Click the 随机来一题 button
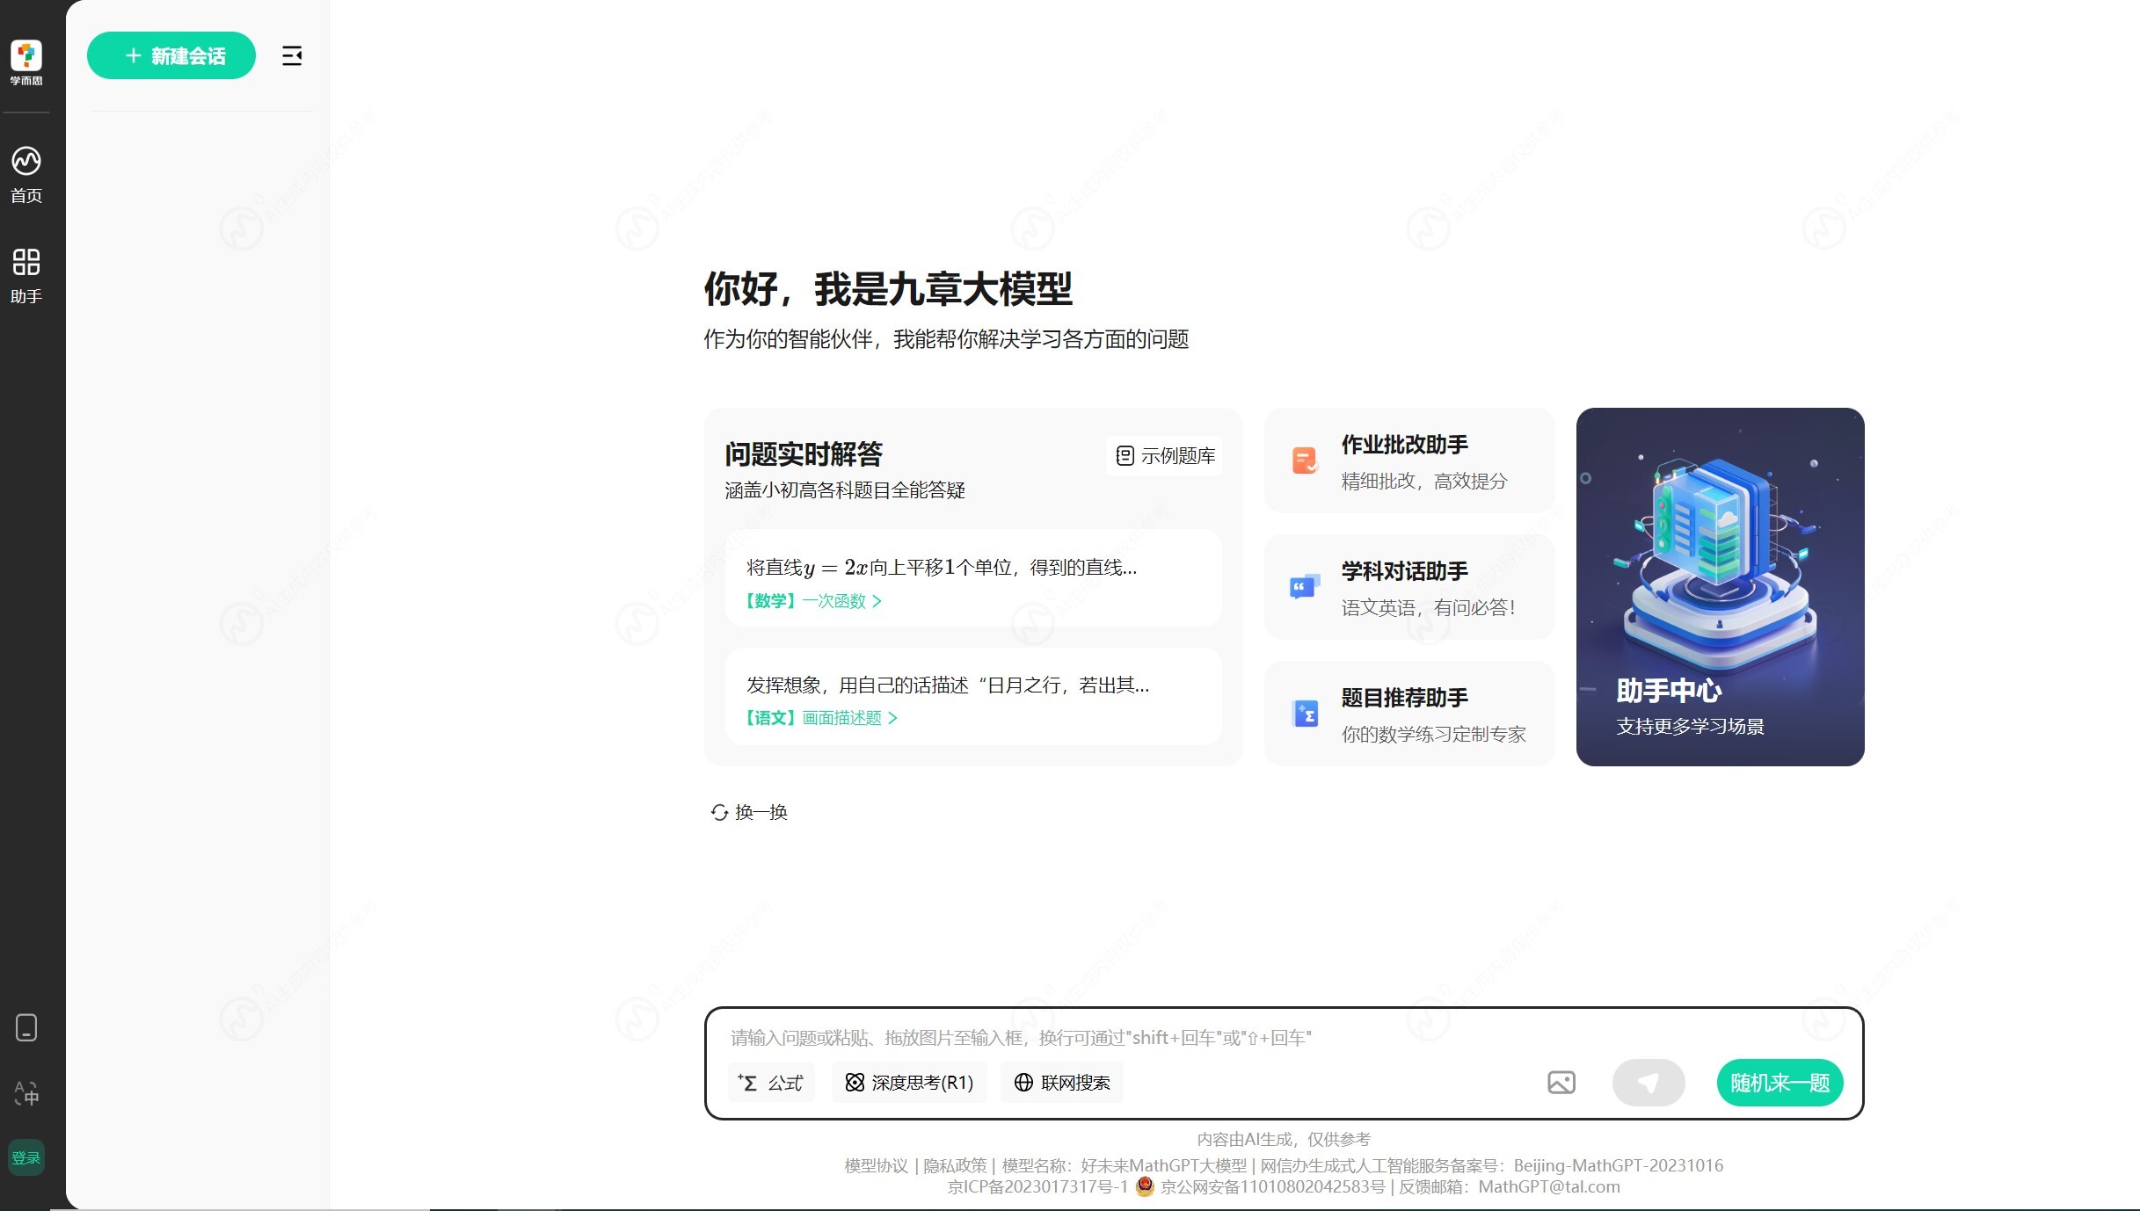The width and height of the screenshot is (2140, 1211). click(x=1780, y=1083)
